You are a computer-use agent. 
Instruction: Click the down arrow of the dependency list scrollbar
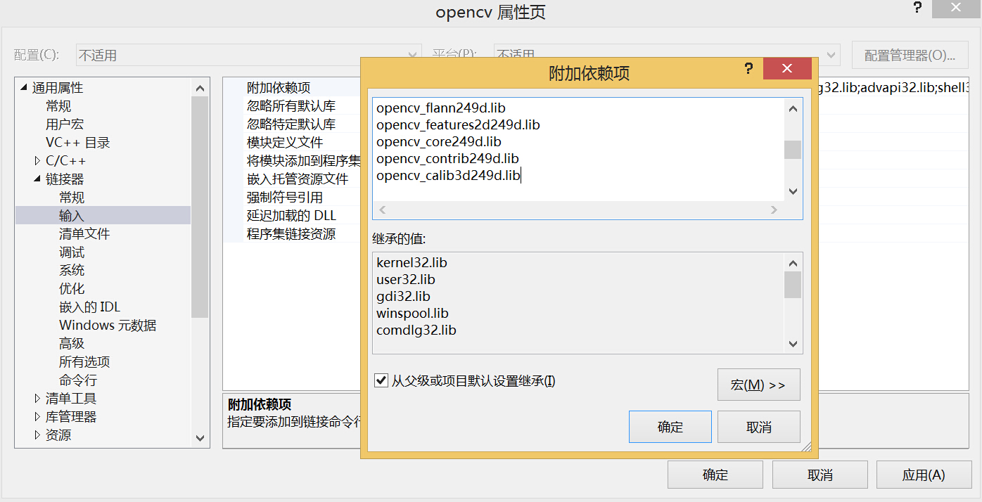pyautogui.click(x=793, y=191)
